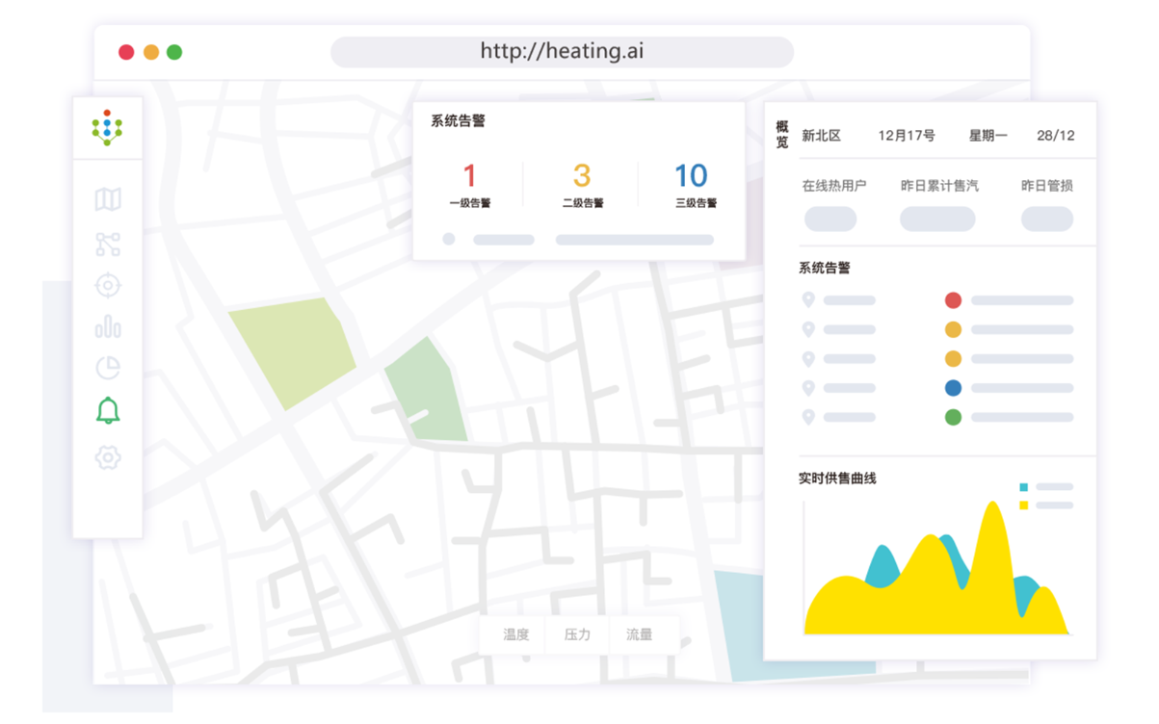Click the 在线热用户 label
The height and width of the screenshot is (724, 1159).
pos(834,186)
